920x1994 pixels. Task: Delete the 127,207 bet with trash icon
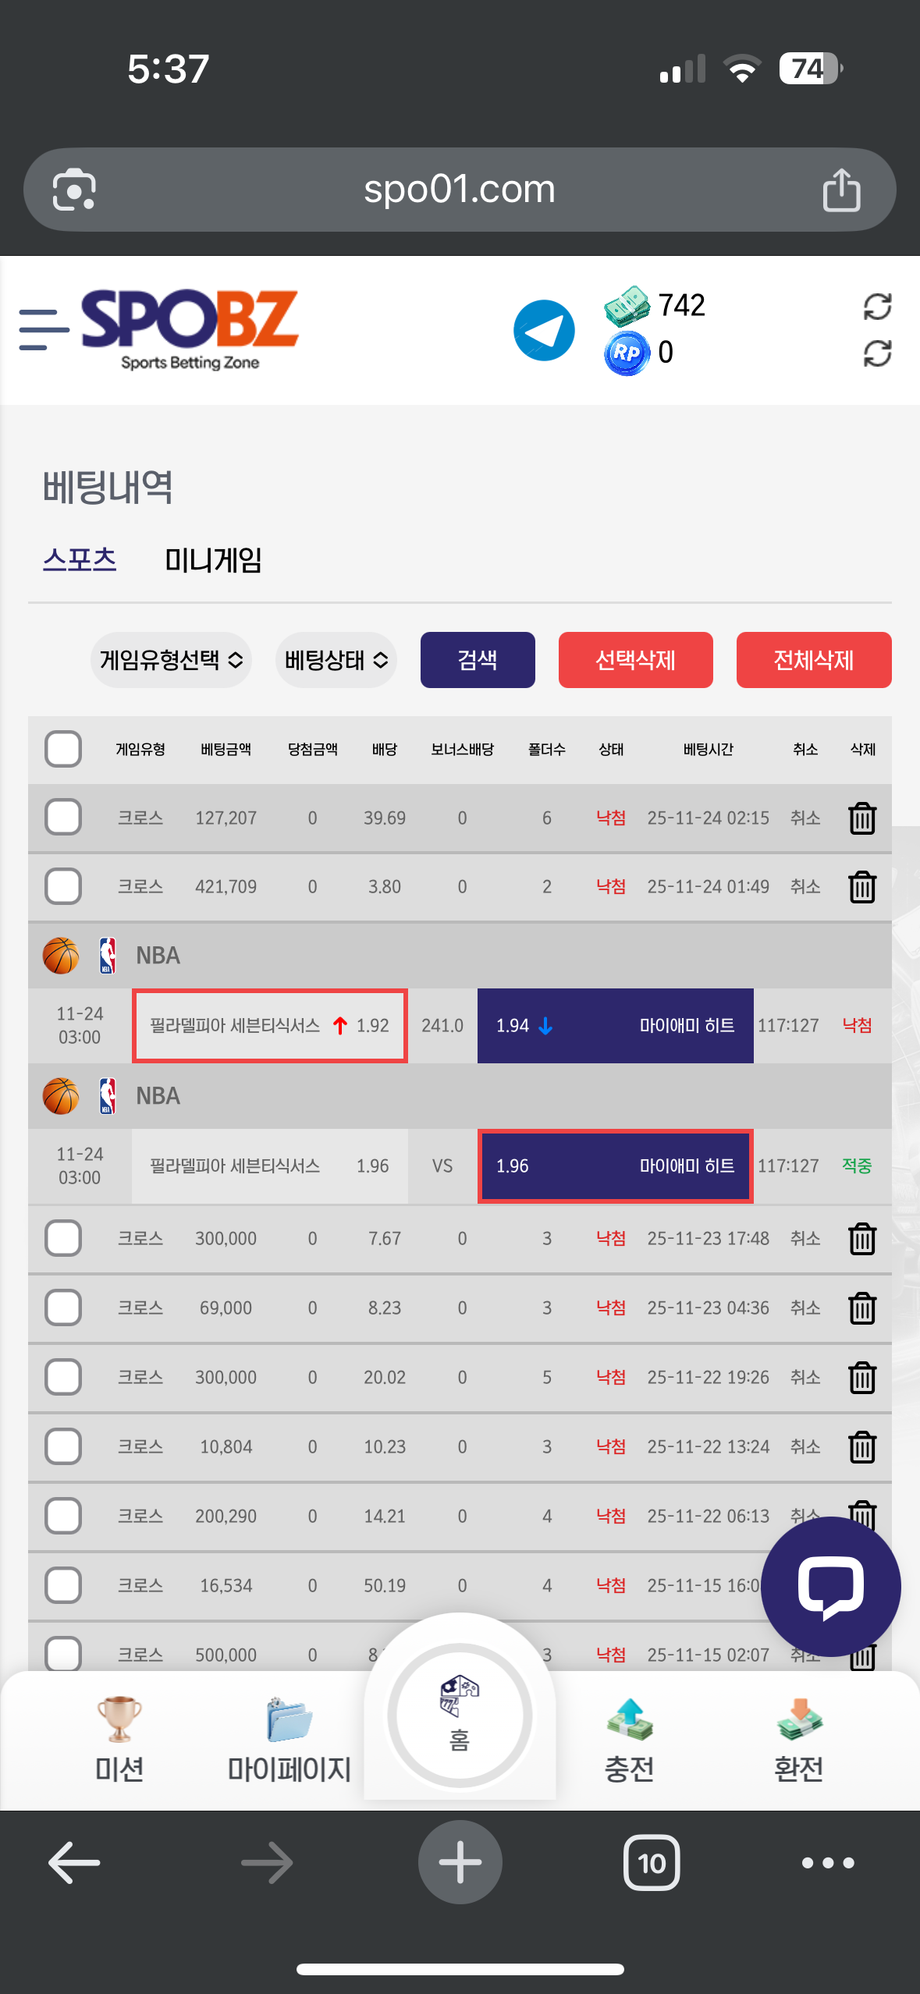[x=861, y=818]
